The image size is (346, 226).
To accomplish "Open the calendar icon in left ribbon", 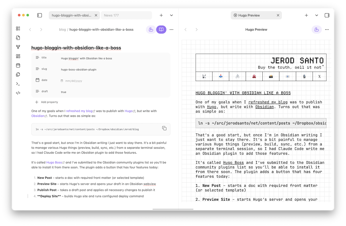I will click(x=18, y=65).
